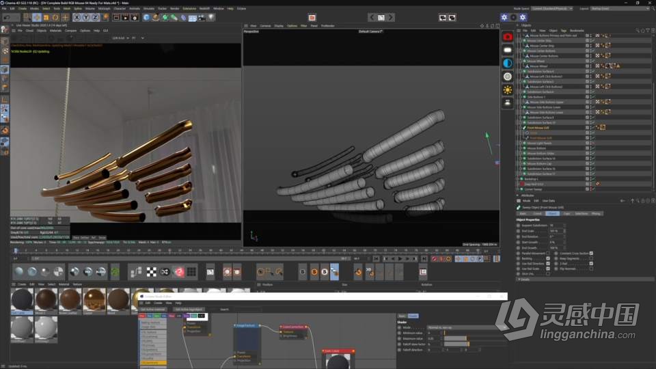Viewport: 656px width, 369px height.
Task: Select Mouse Light Panels in Objects list
Action: [x=539, y=143]
